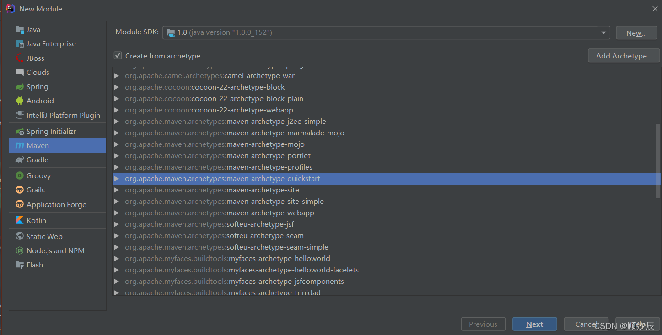Click the Kotlin K icon
Image resolution: width=662 pixels, height=335 pixels.
tap(20, 220)
